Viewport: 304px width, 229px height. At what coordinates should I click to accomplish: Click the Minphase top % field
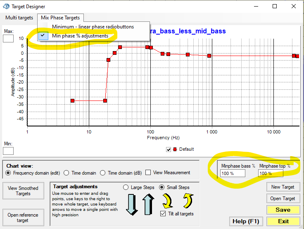[271, 173]
